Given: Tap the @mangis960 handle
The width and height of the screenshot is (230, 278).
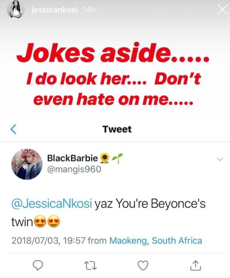Looking at the screenshot, I should [x=74, y=170].
